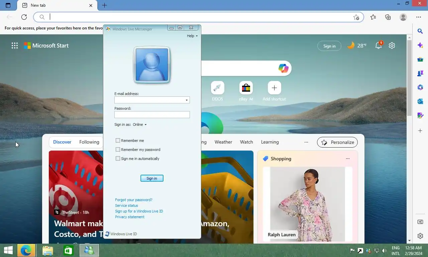Viewport: 428px width, 257px height.
Task: Open the Learning tab
Action: pos(270,142)
